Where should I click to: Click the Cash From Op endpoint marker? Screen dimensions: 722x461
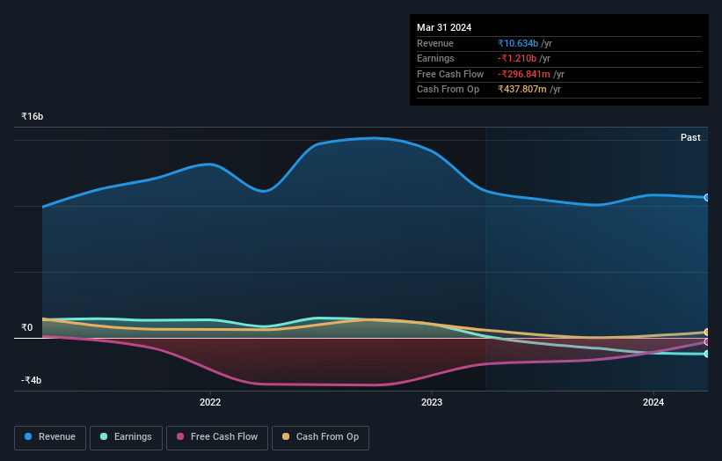(707, 332)
